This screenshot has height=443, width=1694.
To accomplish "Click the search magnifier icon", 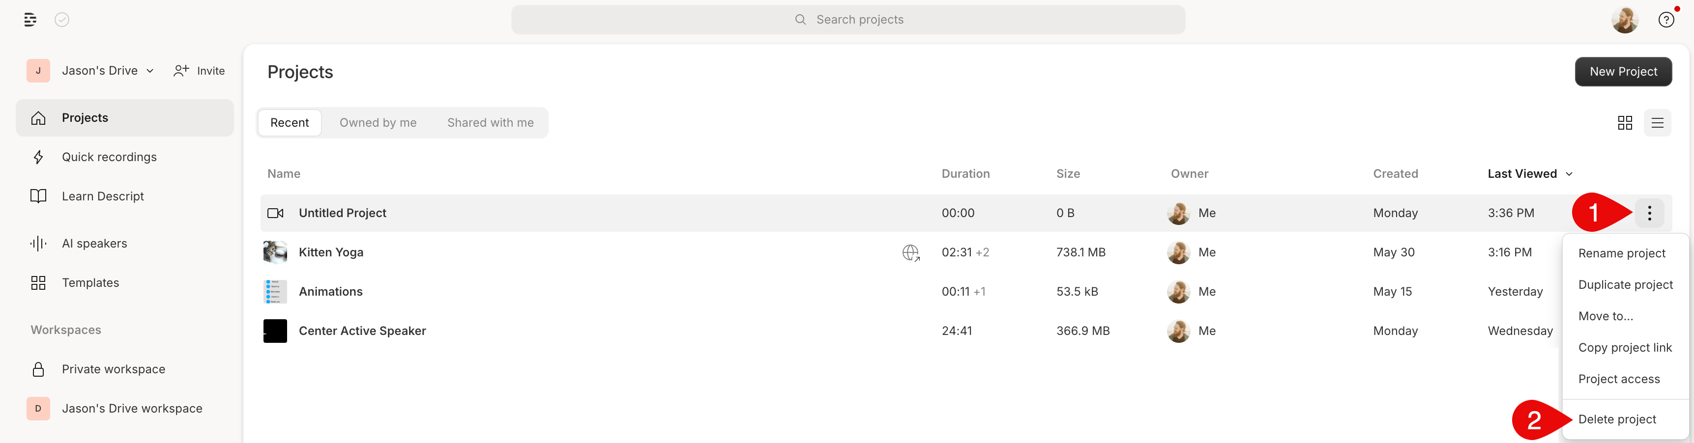I will pos(800,20).
